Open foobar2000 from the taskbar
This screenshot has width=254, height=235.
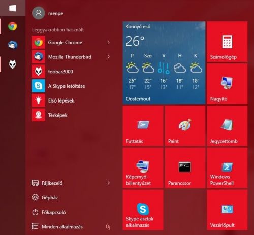pos(13,64)
